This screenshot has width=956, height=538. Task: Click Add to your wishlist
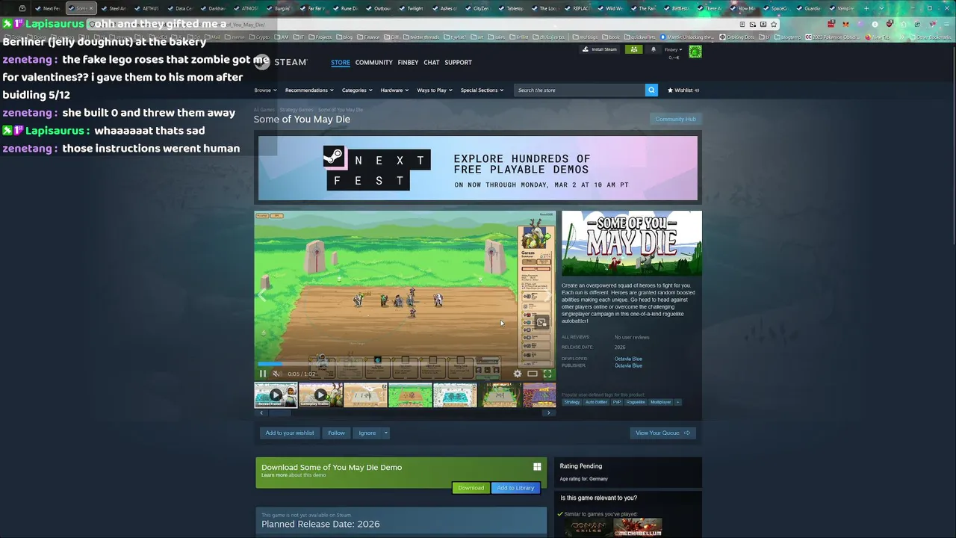290,433
